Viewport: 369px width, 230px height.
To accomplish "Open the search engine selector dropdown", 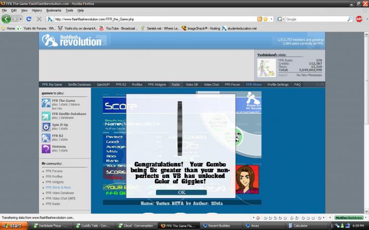I will pos(280,19).
